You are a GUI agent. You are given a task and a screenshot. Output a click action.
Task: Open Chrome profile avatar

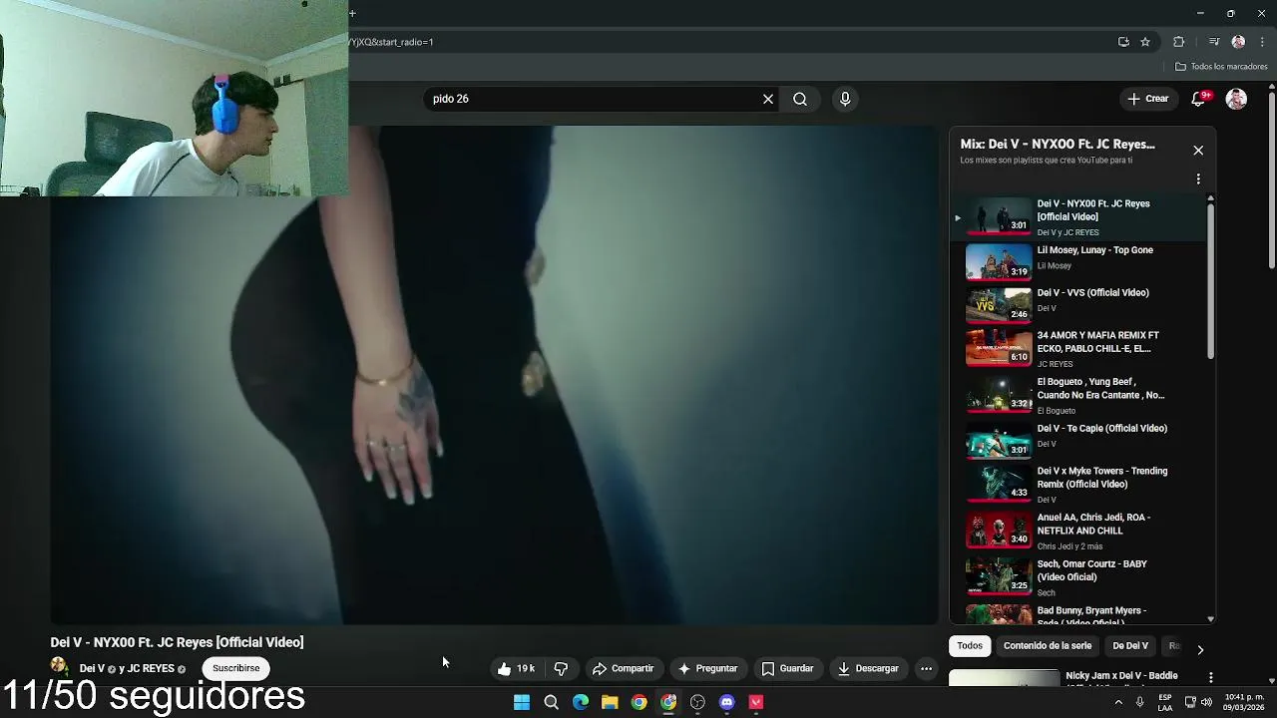pyautogui.click(x=1238, y=42)
